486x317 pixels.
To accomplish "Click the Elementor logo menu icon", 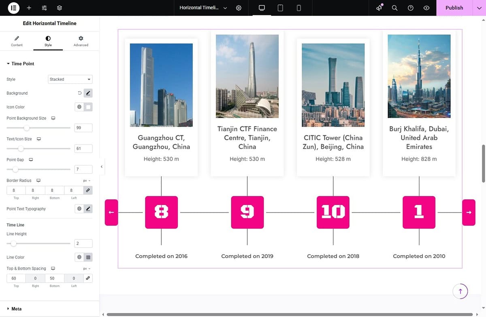I will coord(14,8).
